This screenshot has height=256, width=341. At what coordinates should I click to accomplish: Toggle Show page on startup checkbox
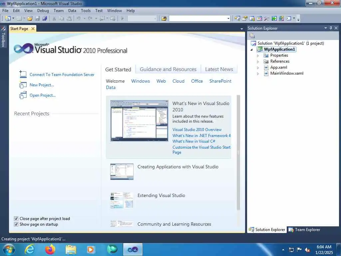16,224
